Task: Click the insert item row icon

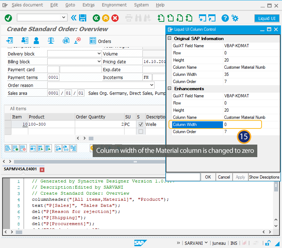Action: [16, 149]
